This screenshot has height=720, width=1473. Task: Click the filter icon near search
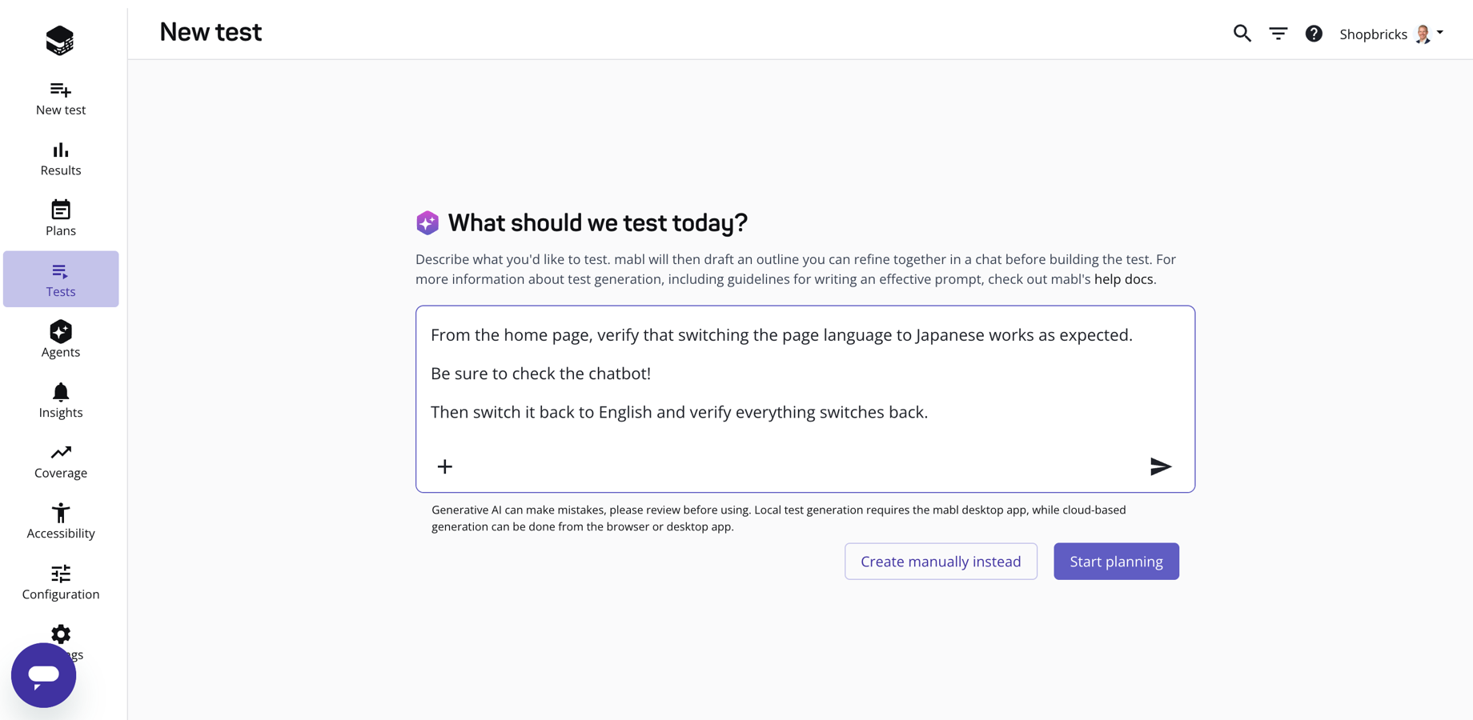(x=1278, y=34)
